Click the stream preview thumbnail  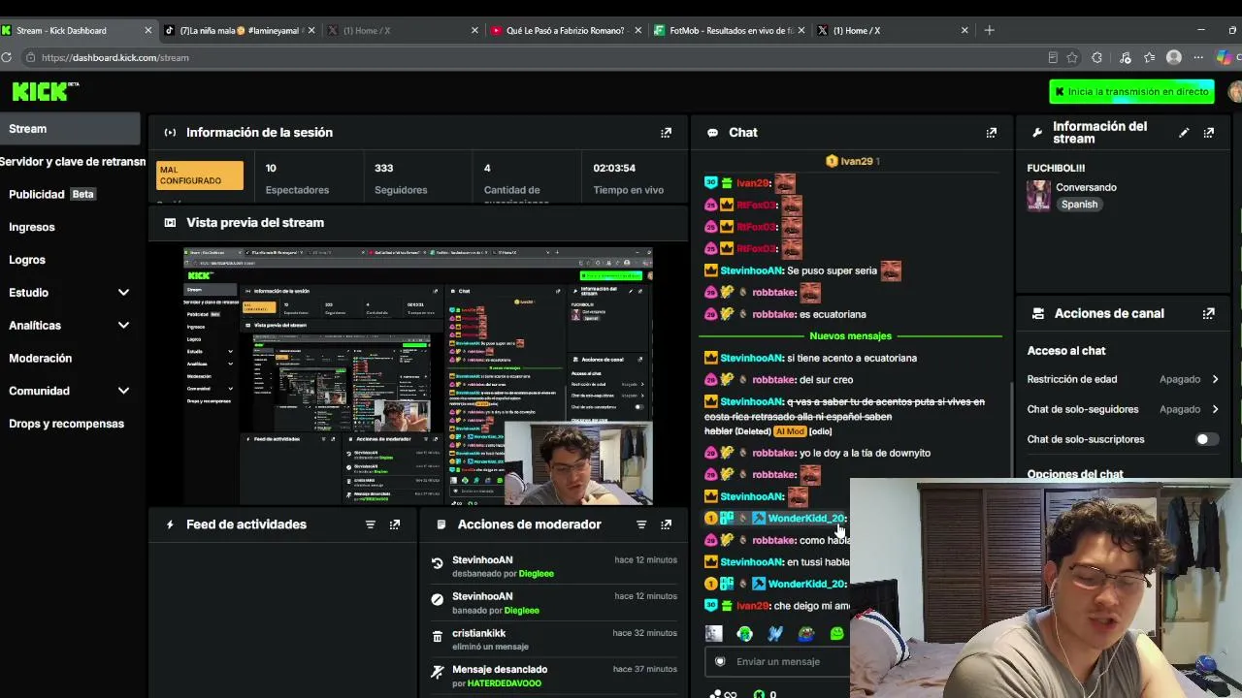click(418, 376)
